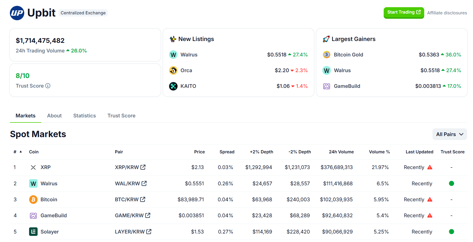Click external link icon beside WAL/KRW
The width and height of the screenshot is (473, 242).
[x=144, y=183]
